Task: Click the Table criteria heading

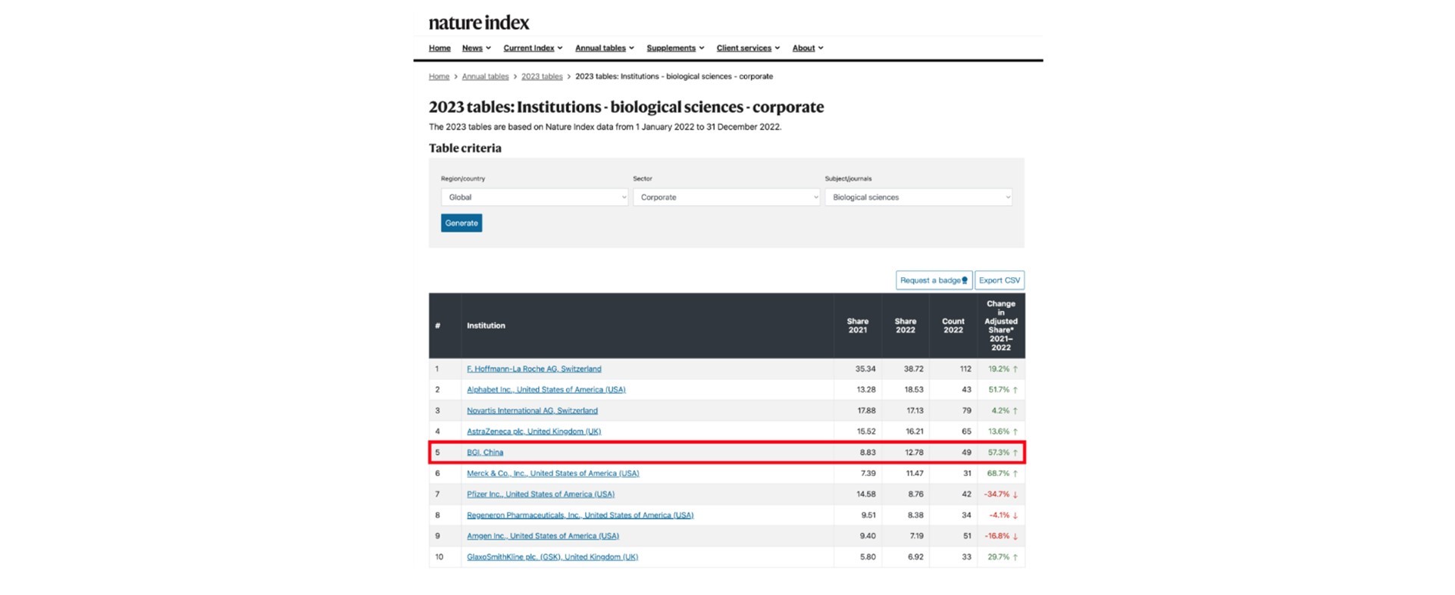Action: 465,148
